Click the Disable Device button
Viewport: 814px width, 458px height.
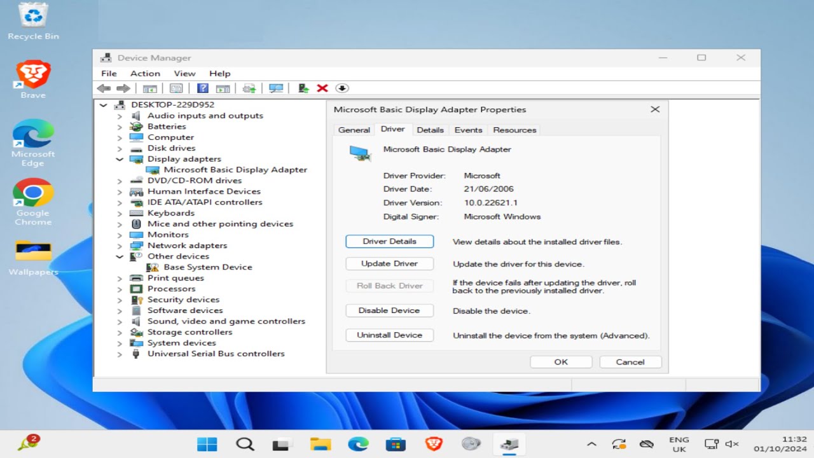point(389,310)
